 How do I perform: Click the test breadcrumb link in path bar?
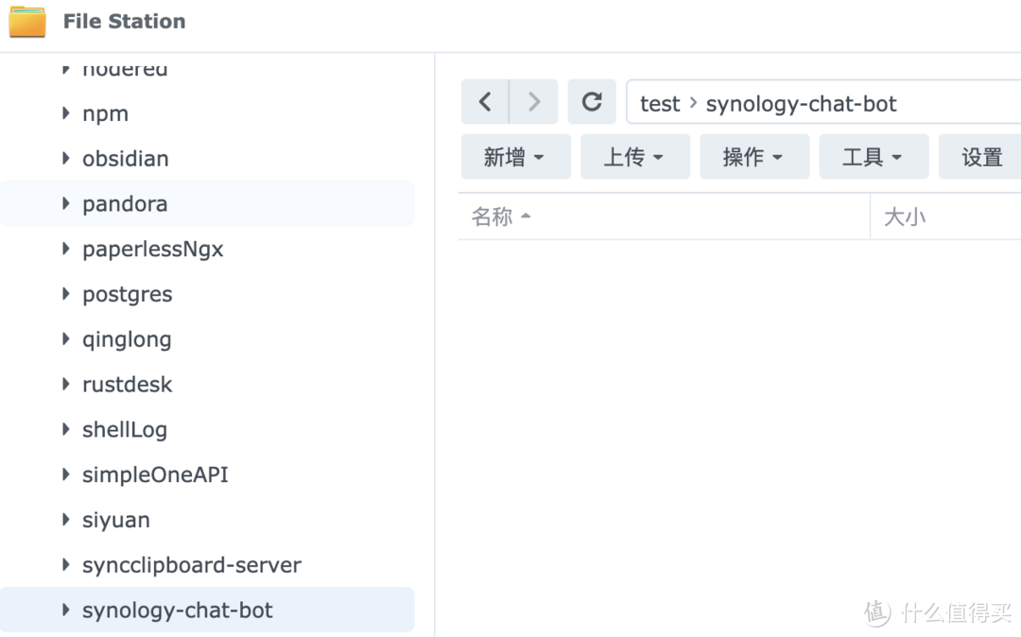click(659, 103)
